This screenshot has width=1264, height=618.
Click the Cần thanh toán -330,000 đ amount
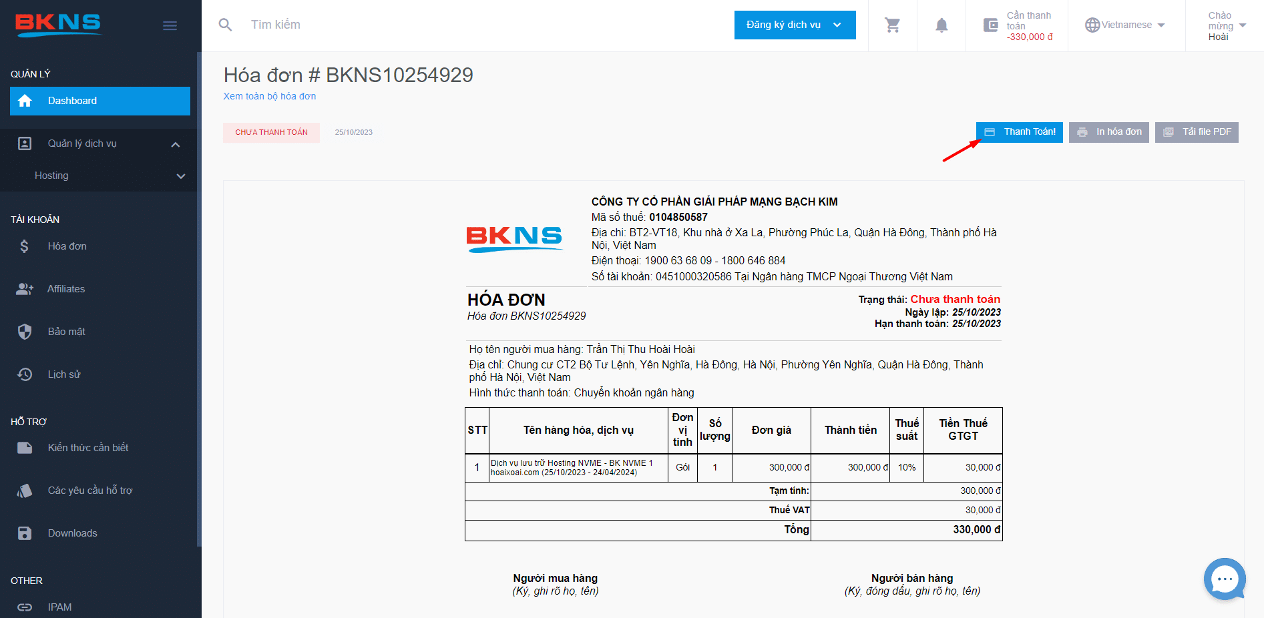[x=1030, y=37]
